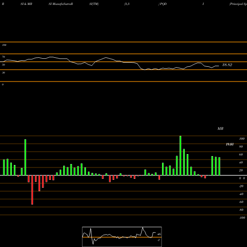Click the 46 value in mini chart
This screenshot has height=247, width=247.
click(x=159, y=234)
